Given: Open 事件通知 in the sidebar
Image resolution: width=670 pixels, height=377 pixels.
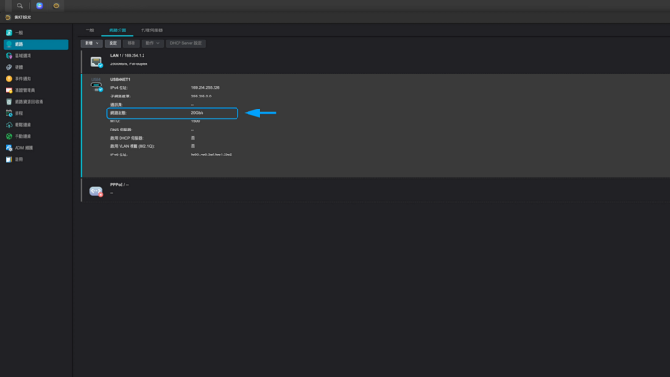Looking at the screenshot, I should [x=23, y=79].
